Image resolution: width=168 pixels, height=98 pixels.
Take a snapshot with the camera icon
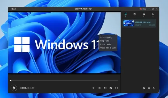111,88
